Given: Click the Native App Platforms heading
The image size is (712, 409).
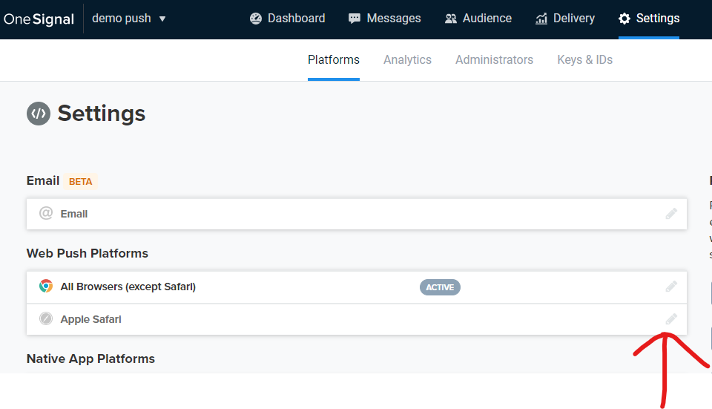Looking at the screenshot, I should pyautogui.click(x=90, y=359).
